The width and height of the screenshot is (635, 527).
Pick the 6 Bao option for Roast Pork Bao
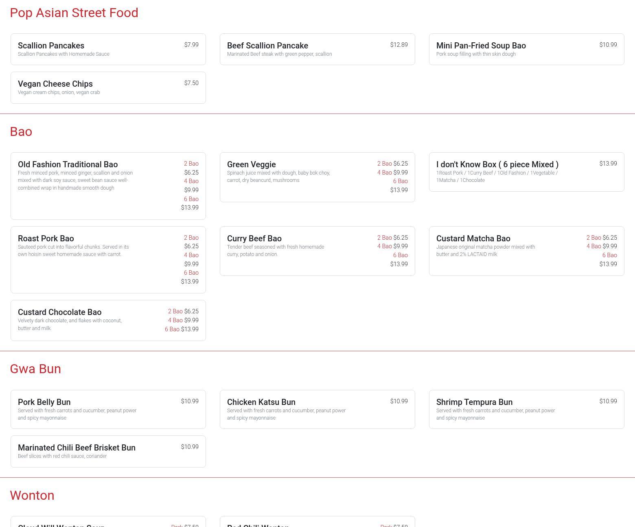191,273
